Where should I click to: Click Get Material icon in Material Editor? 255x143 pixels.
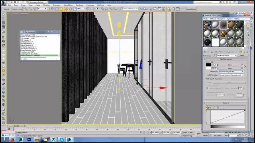tap(205, 52)
